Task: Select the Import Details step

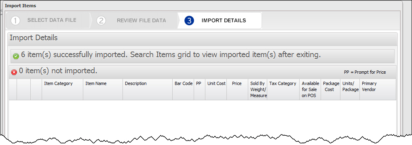Action: click(220, 21)
